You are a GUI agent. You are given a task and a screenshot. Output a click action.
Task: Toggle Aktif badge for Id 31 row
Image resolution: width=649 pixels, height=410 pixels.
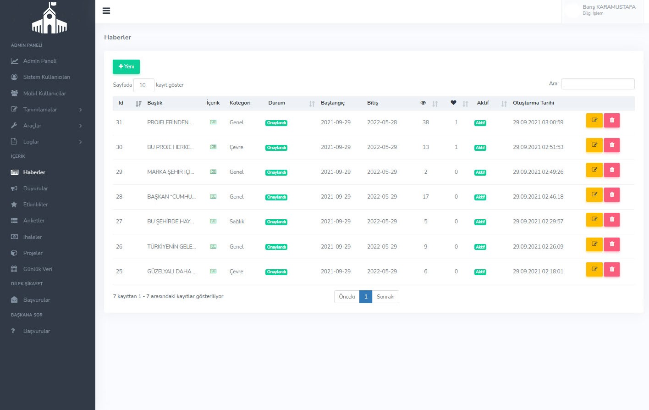pos(480,123)
